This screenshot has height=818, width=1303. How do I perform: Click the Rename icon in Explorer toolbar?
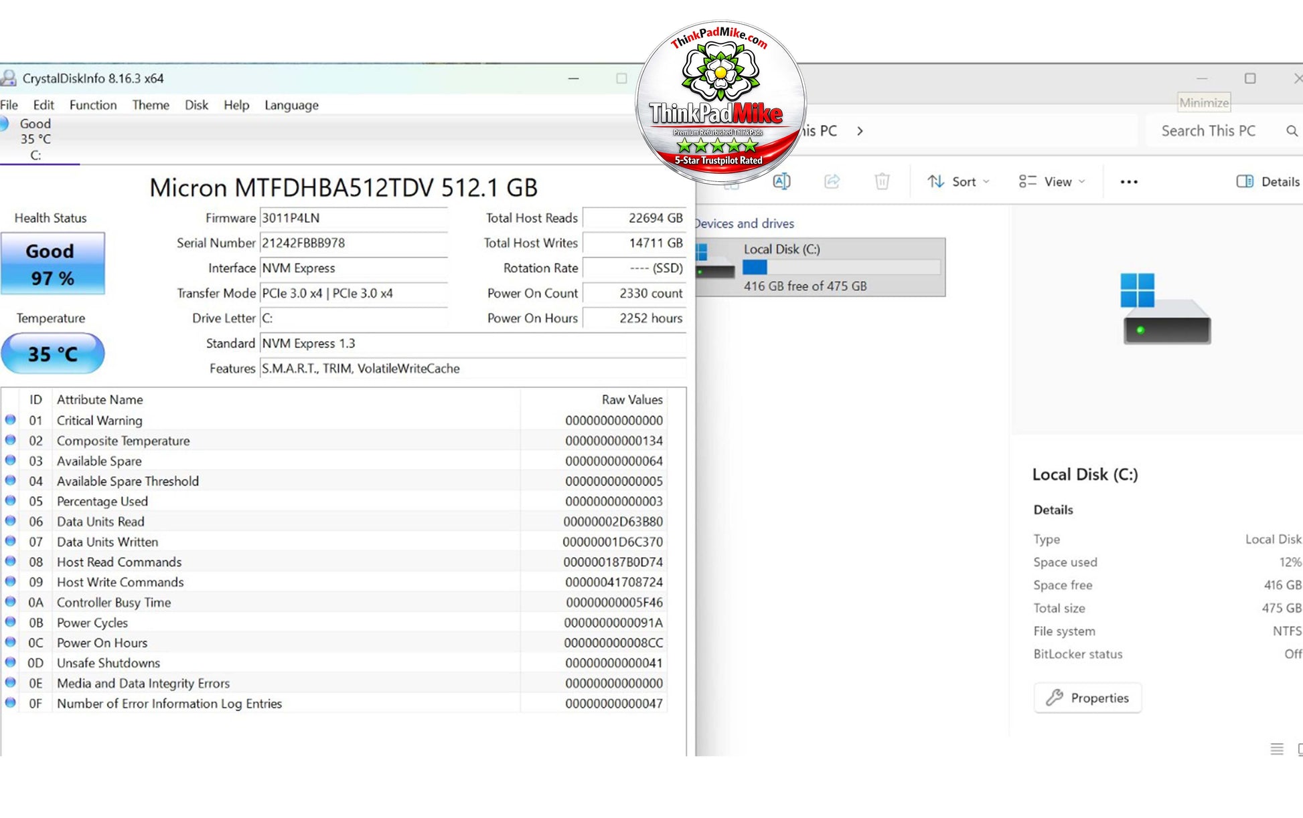(x=781, y=181)
